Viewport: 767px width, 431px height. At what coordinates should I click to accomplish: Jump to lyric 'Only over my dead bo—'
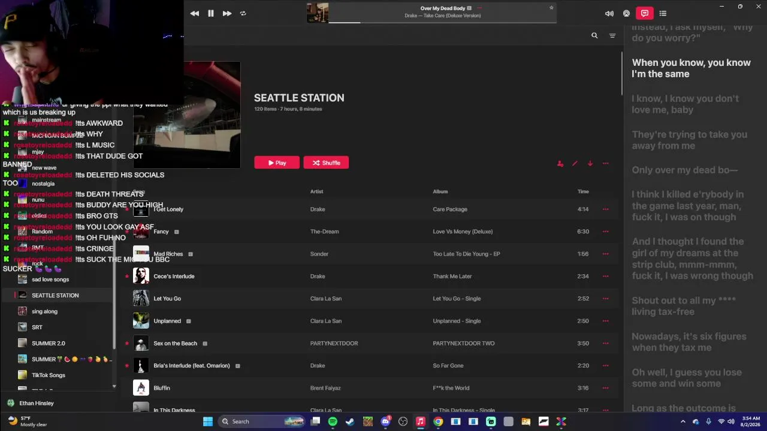[x=685, y=170]
